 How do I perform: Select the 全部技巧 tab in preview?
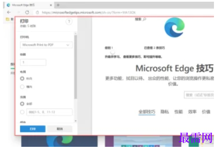[x=147, y=112]
